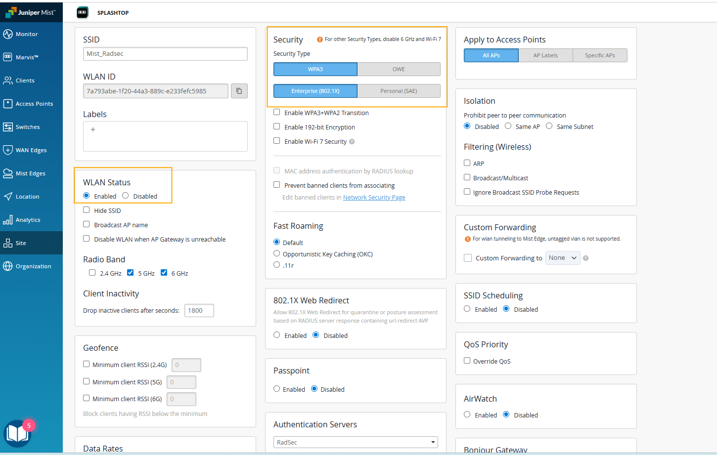This screenshot has width=717, height=455.
Task: Open Analytics in sidebar
Action: [x=31, y=220]
